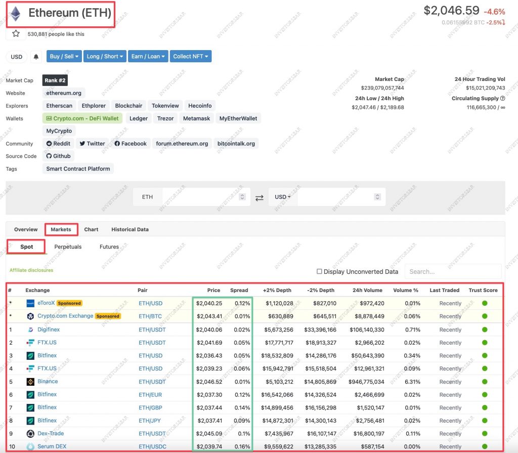Select the Spot markets sub-tab
This screenshot has height=453, width=518.
pos(27,246)
